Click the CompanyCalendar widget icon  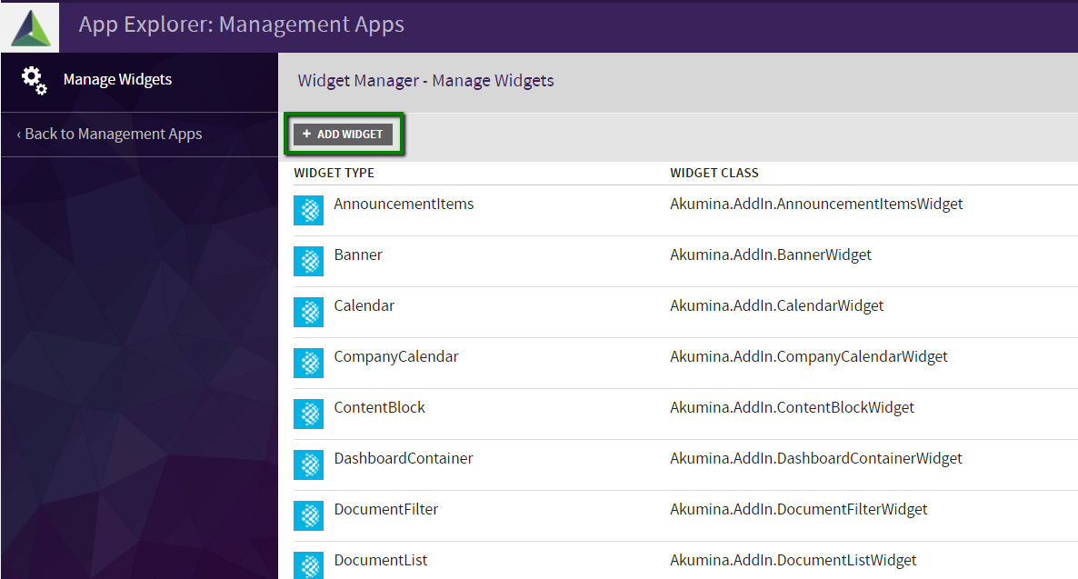[x=309, y=364]
